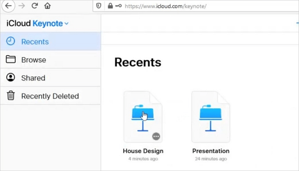Open tracking protection shield icon
Screen dimensions: 299x171
coord(99,6)
